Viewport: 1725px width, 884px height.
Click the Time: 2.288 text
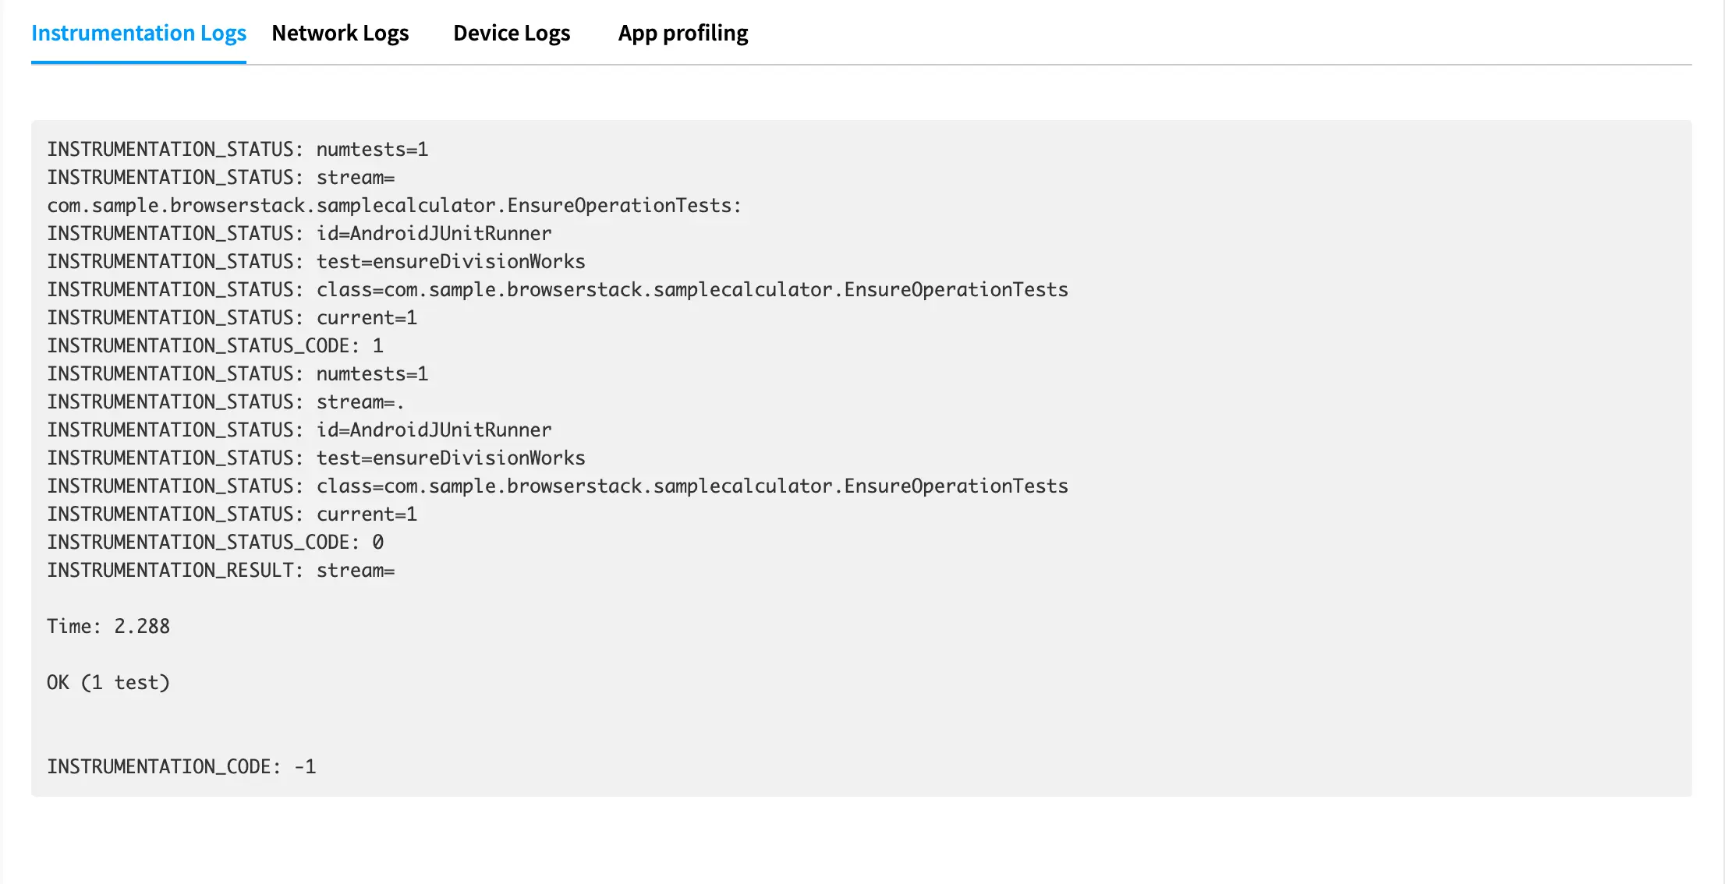(108, 627)
